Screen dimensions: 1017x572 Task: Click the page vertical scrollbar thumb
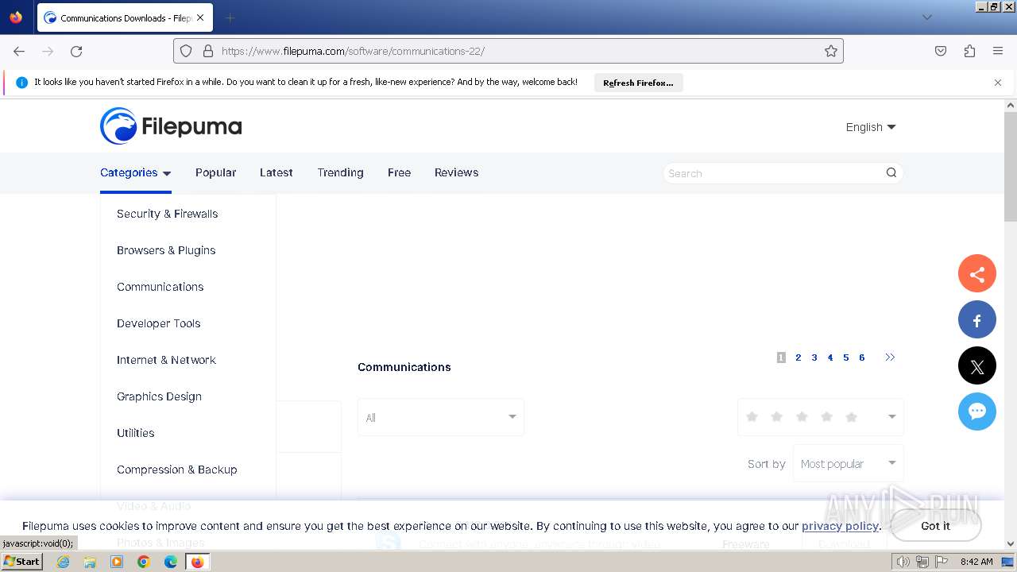tap(1011, 167)
